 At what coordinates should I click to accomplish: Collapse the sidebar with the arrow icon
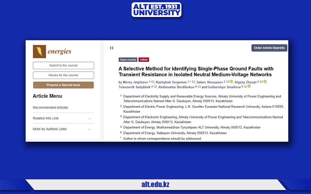tap(112, 48)
